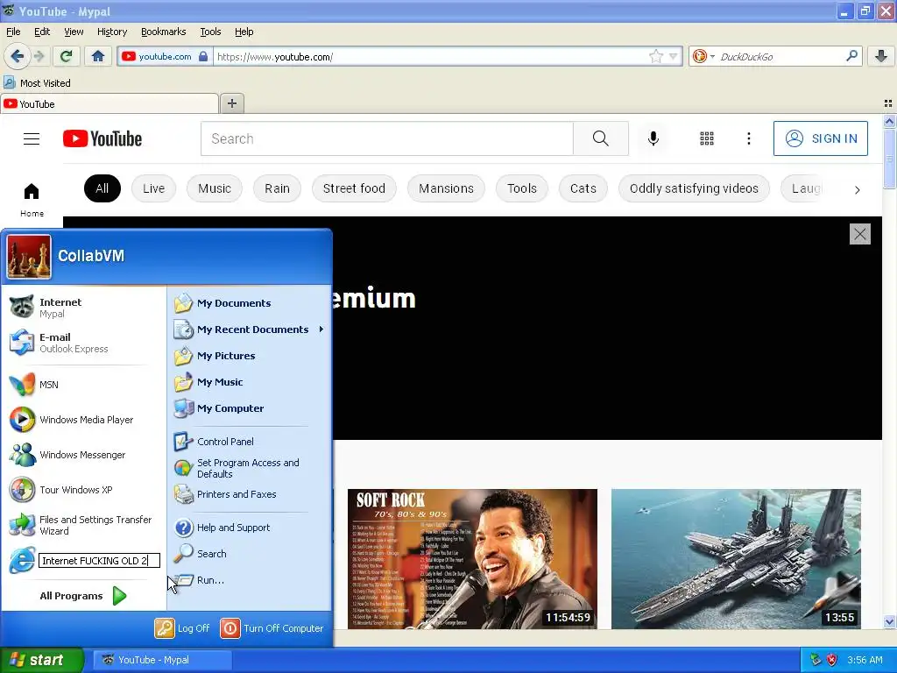Open the tab groups icon
Viewport: 897px width, 673px height.
(x=888, y=103)
